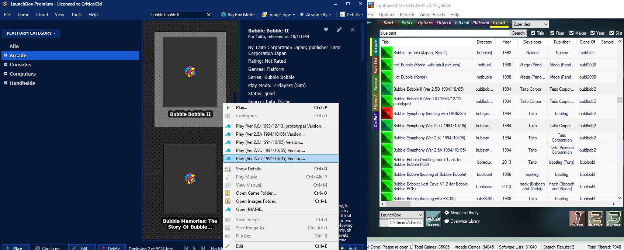Select the Merge to Library radio button
The height and width of the screenshot is (250, 624).
(447, 213)
